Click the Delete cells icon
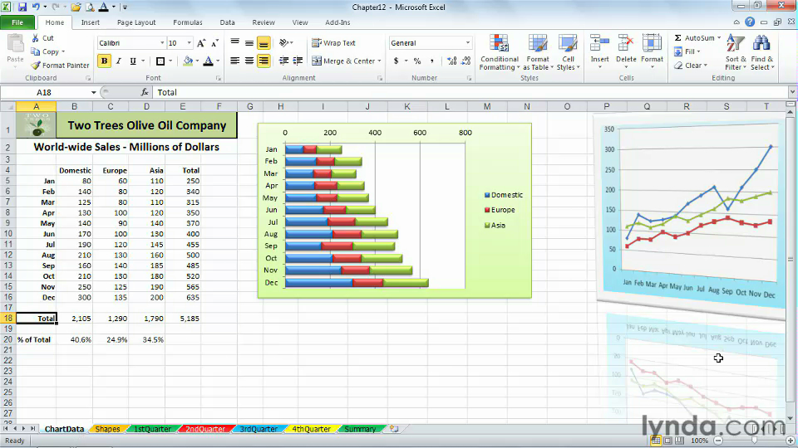The height and width of the screenshot is (448, 798). coord(626,44)
